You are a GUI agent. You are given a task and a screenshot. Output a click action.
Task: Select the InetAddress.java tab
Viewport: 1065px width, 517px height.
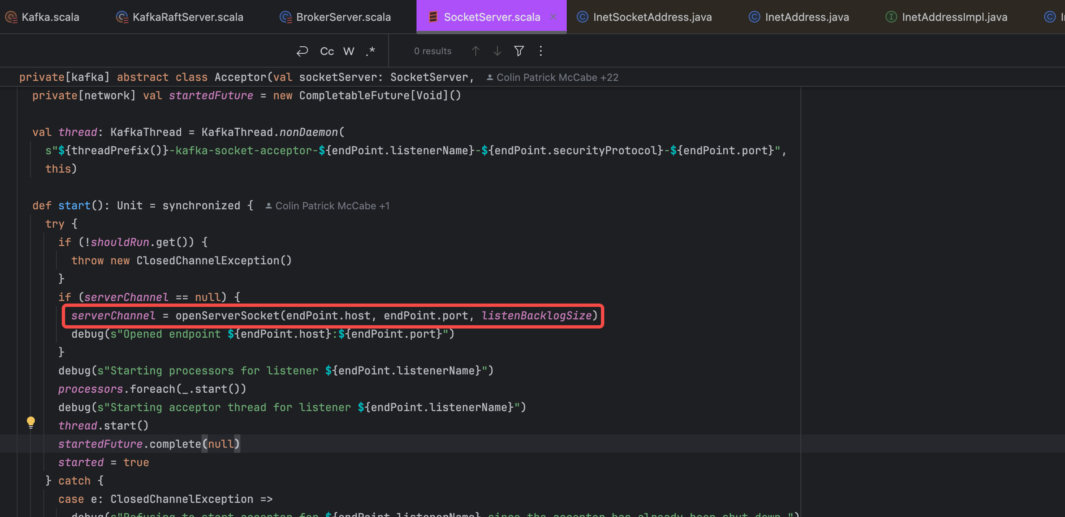pos(806,17)
